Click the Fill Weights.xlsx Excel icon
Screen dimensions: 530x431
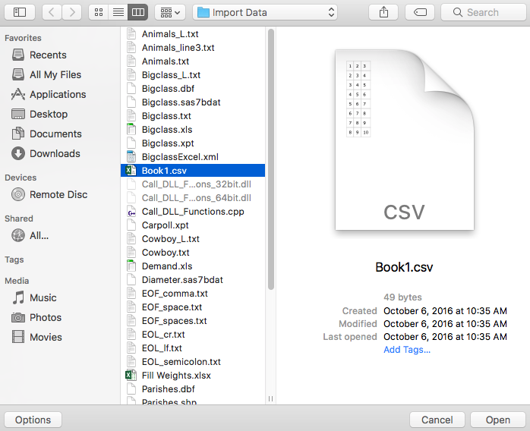131,376
